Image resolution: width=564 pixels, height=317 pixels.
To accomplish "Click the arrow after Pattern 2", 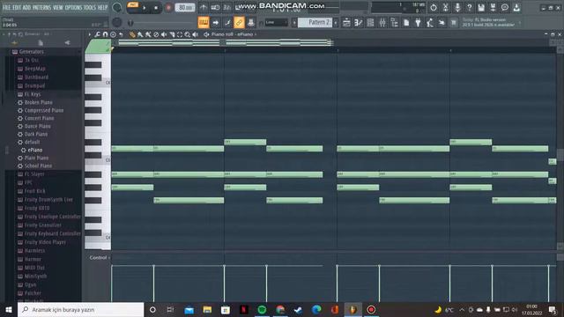I will [x=336, y=22].
